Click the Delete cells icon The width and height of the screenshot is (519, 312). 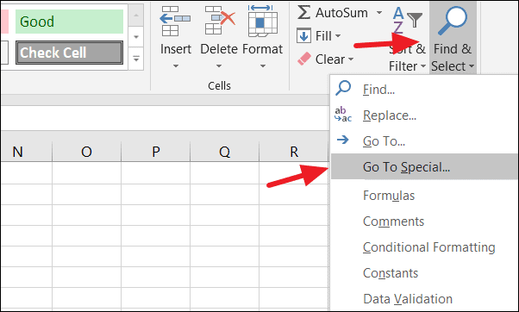tap(219, 20)
